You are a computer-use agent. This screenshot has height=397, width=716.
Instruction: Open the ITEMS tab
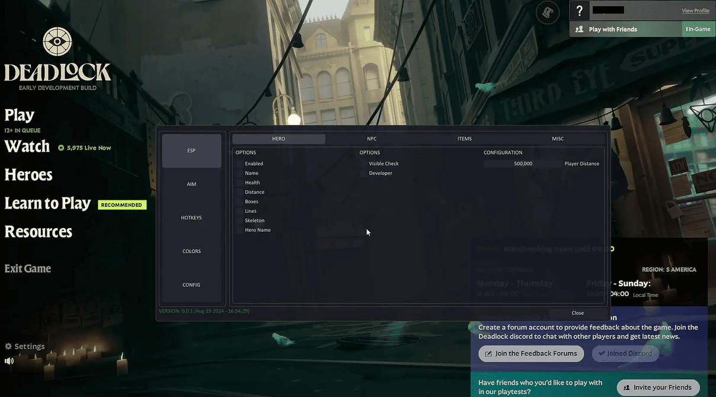465,139
